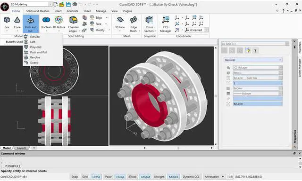Open the Steel 1 layer dropdown
This screenshot has height=181, width=302.
280,73
